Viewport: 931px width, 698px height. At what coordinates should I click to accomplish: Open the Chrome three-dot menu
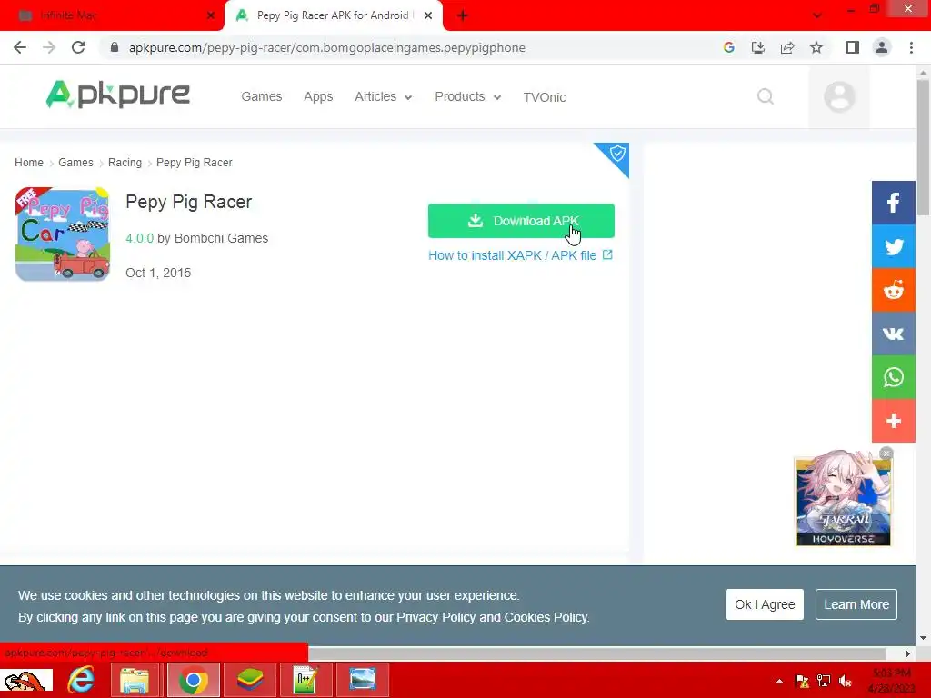(911, 47)
